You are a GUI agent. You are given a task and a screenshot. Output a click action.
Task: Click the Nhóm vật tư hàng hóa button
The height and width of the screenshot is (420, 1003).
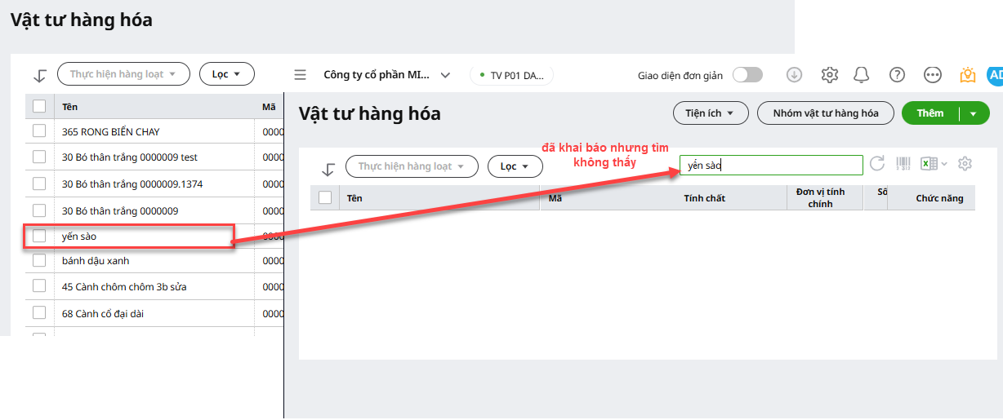coord(825,113)
